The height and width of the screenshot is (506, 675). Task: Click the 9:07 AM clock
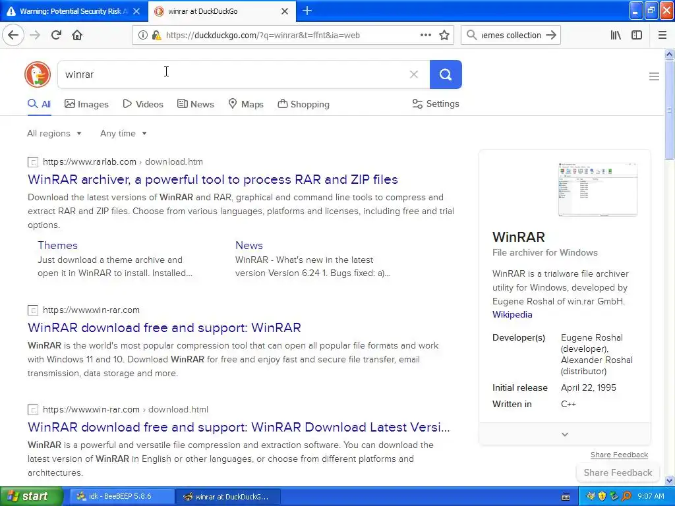pyautogui.click(x=651, y=496)
